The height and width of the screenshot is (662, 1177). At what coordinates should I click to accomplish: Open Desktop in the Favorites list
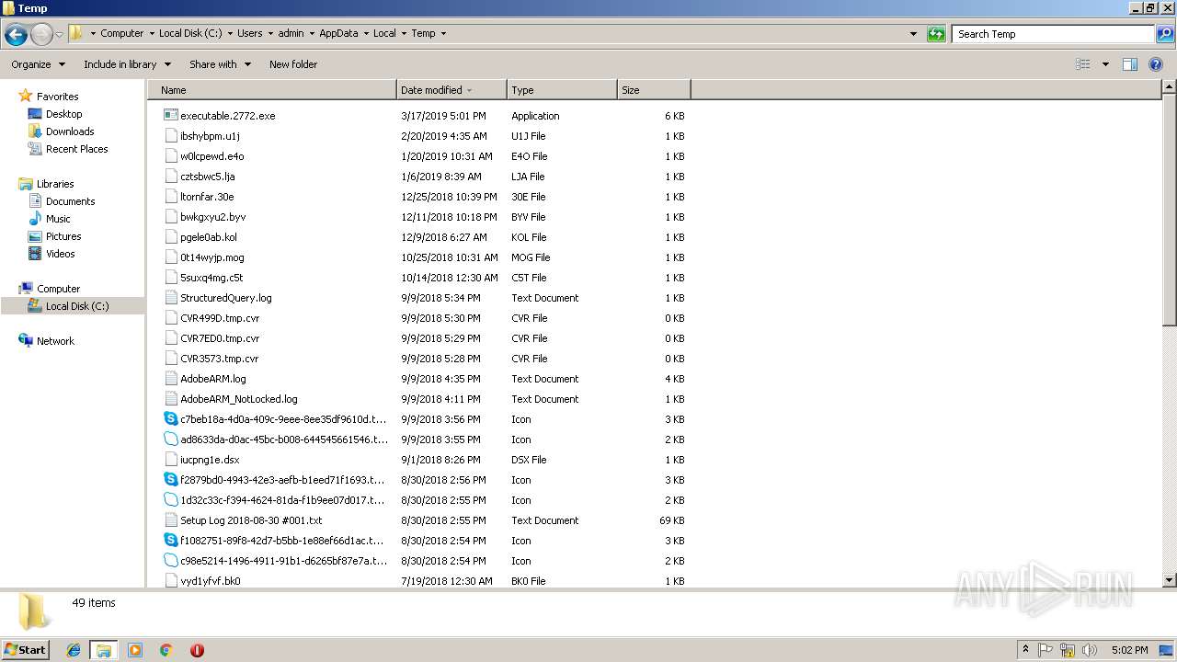tap(63, 114)
